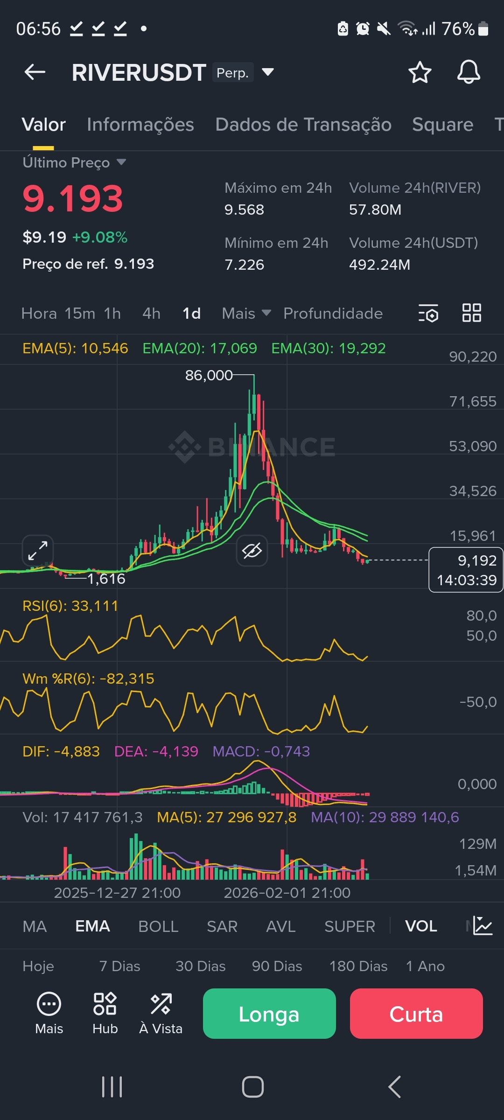Toggle AVL indicator
This screenshot has height=1120, width=504.
coord(281,926)
